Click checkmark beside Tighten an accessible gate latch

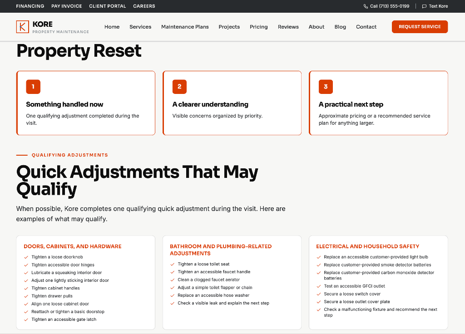pos(26,319)
